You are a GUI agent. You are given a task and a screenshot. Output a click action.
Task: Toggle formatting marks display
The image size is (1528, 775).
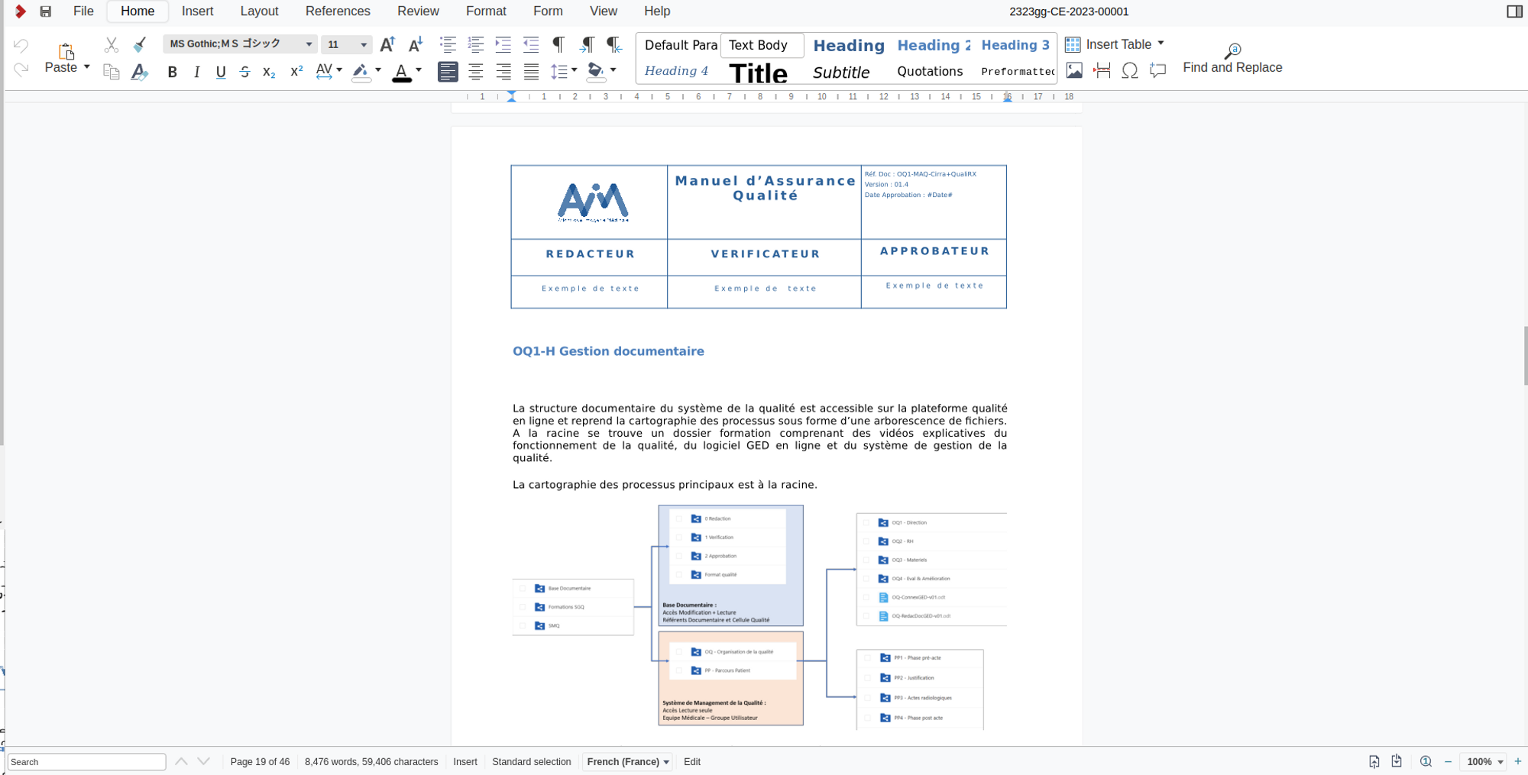(x=558, y=44)
